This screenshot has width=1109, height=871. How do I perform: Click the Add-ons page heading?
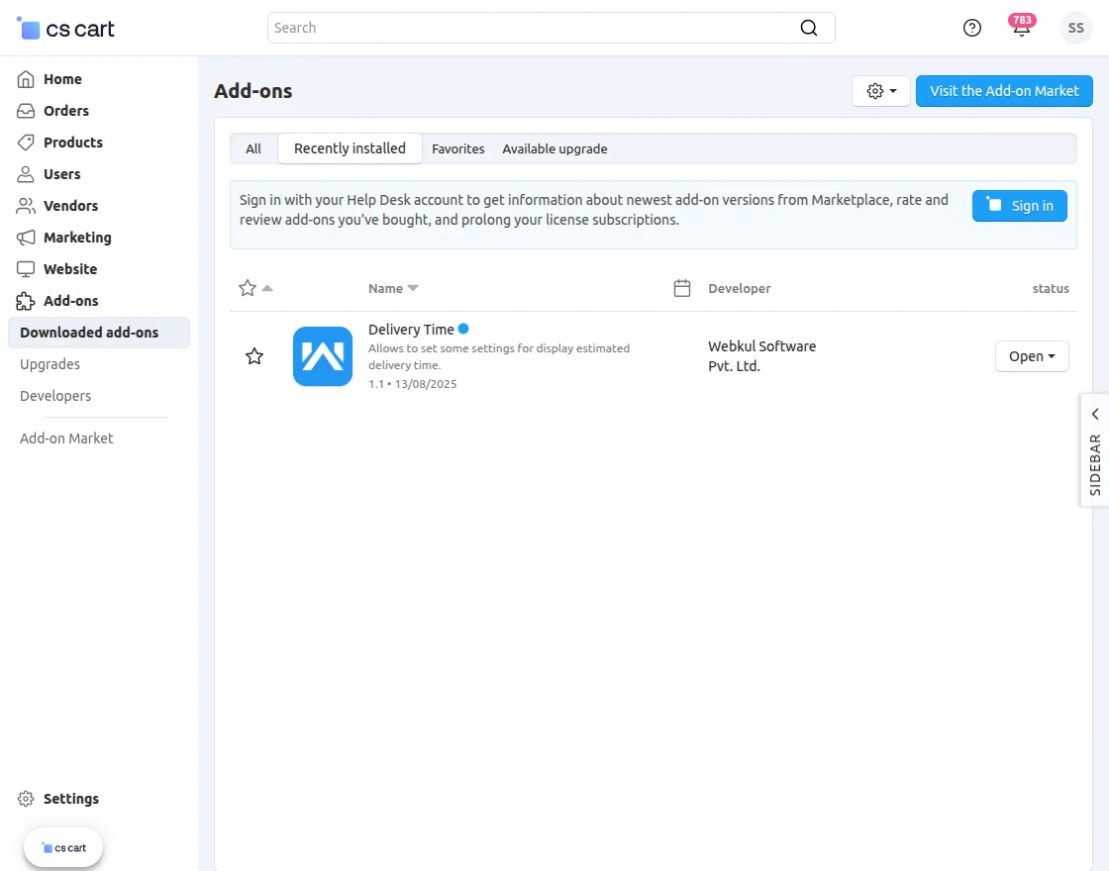(253, 91)
